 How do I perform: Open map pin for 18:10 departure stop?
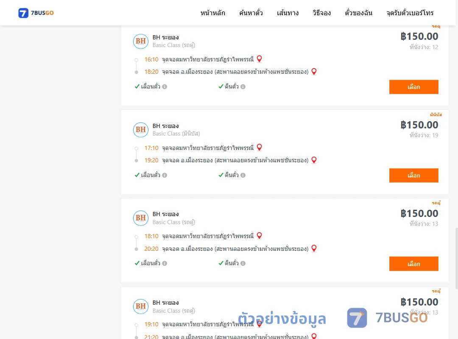(259, 236)
